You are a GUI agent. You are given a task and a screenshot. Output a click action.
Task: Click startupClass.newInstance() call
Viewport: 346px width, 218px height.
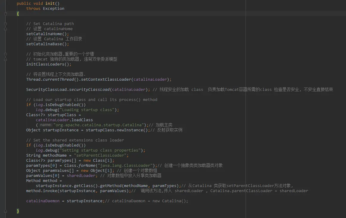pos(117,130)
